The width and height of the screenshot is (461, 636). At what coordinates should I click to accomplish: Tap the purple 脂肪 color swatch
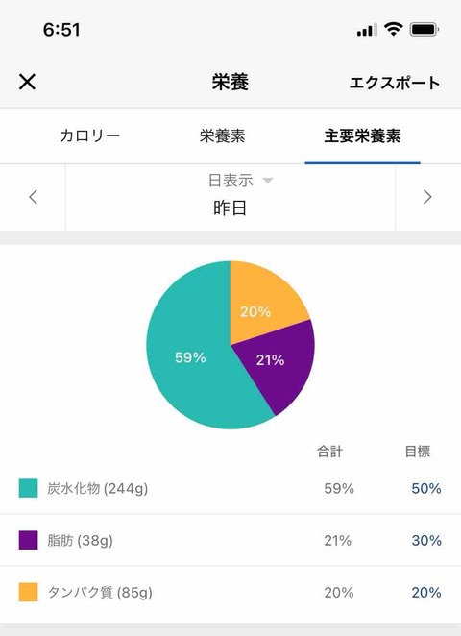point(29,540)
